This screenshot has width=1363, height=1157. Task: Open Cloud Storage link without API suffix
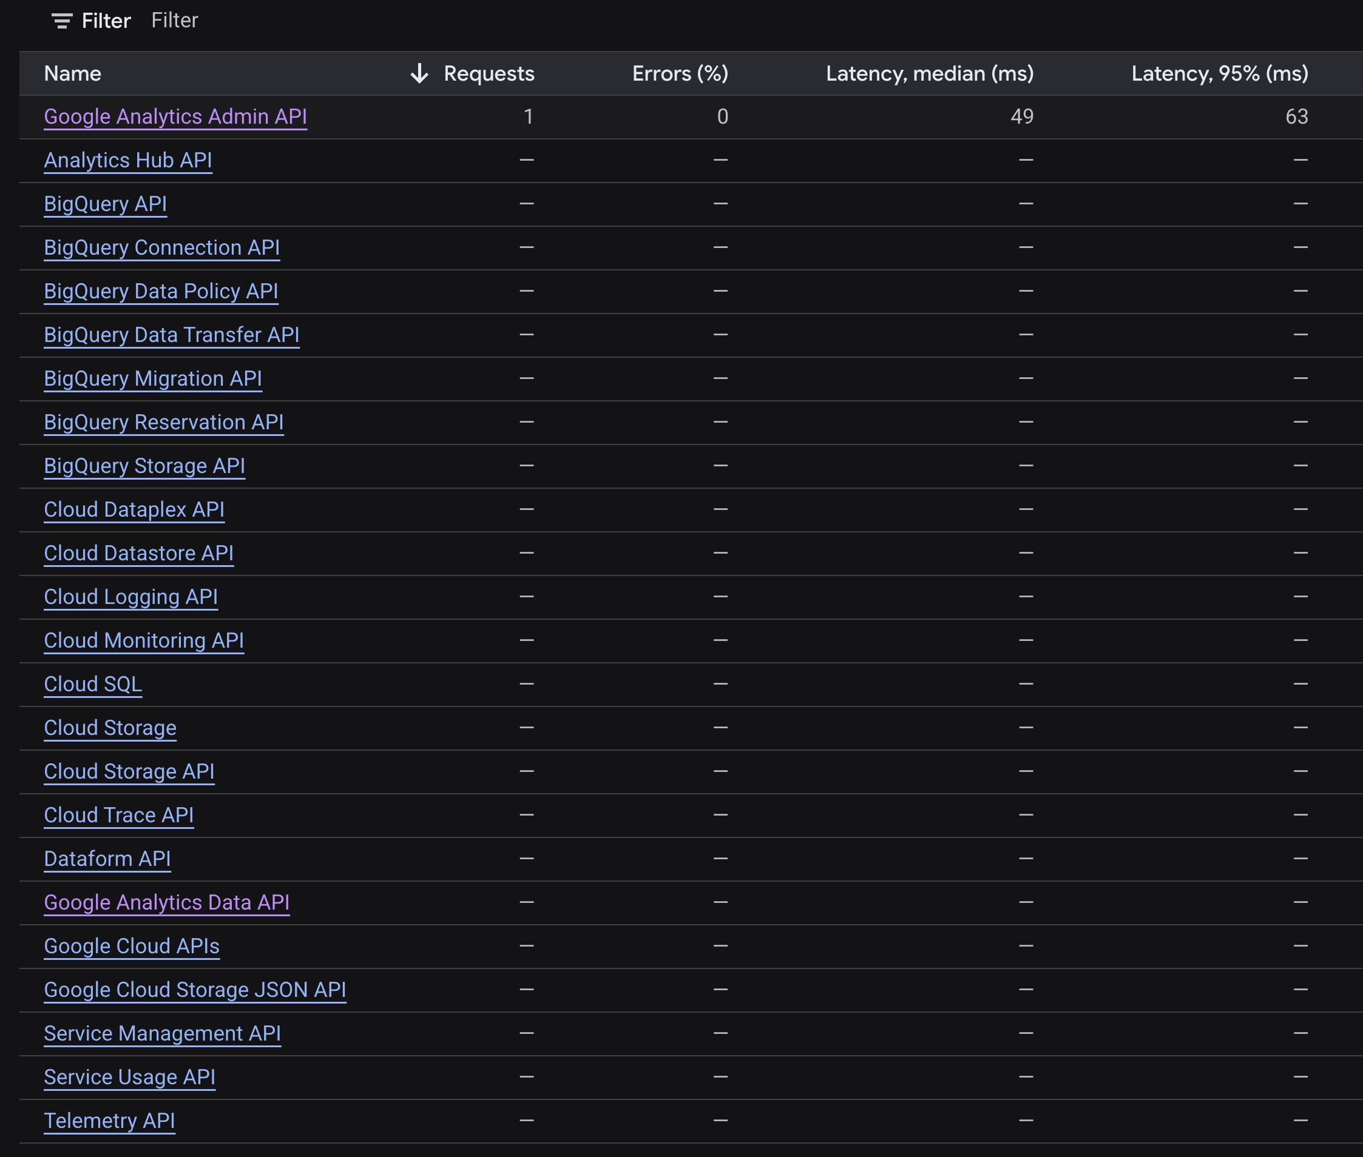(110, 728)
